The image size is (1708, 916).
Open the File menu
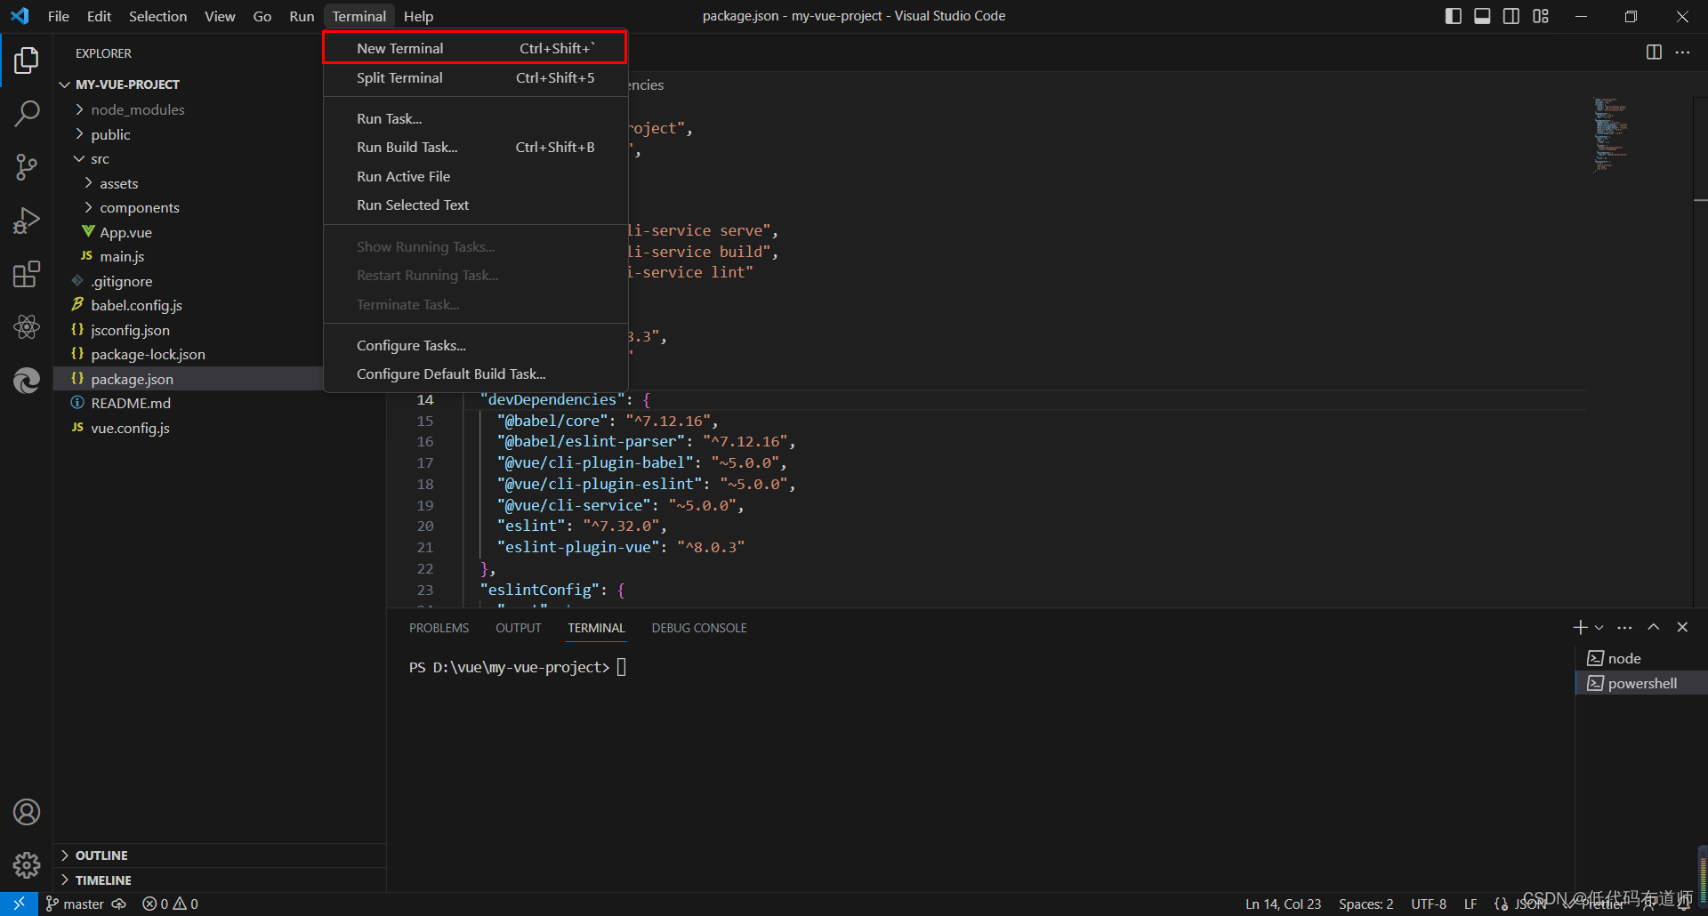tap(59, 16)
